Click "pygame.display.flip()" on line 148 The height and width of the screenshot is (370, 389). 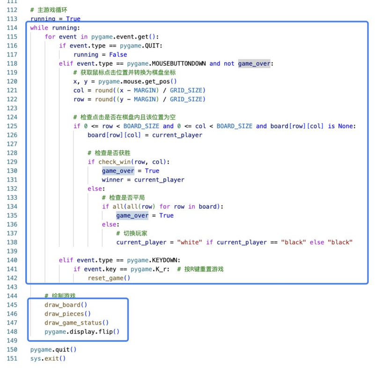(82, 332)
